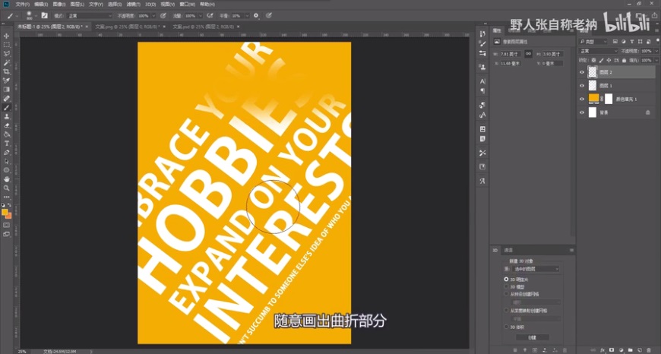This screenshot has width=661, height=354.
Task: Select the Lasso tool
Action: click(6, 53)
